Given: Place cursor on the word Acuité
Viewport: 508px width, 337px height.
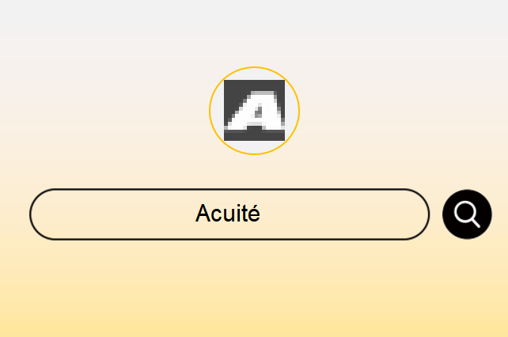Looking at the screenshot, I should tap(228, 214).
